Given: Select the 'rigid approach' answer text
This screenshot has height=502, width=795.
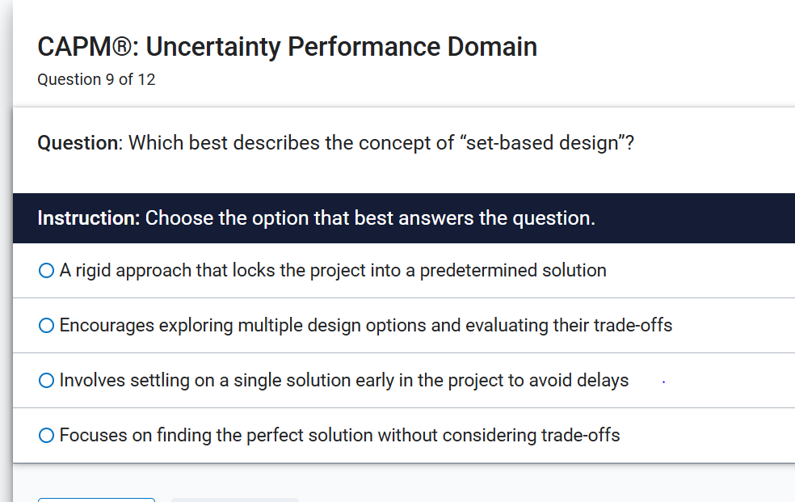Looking at the screenshot, I should (x=331, y=270).
